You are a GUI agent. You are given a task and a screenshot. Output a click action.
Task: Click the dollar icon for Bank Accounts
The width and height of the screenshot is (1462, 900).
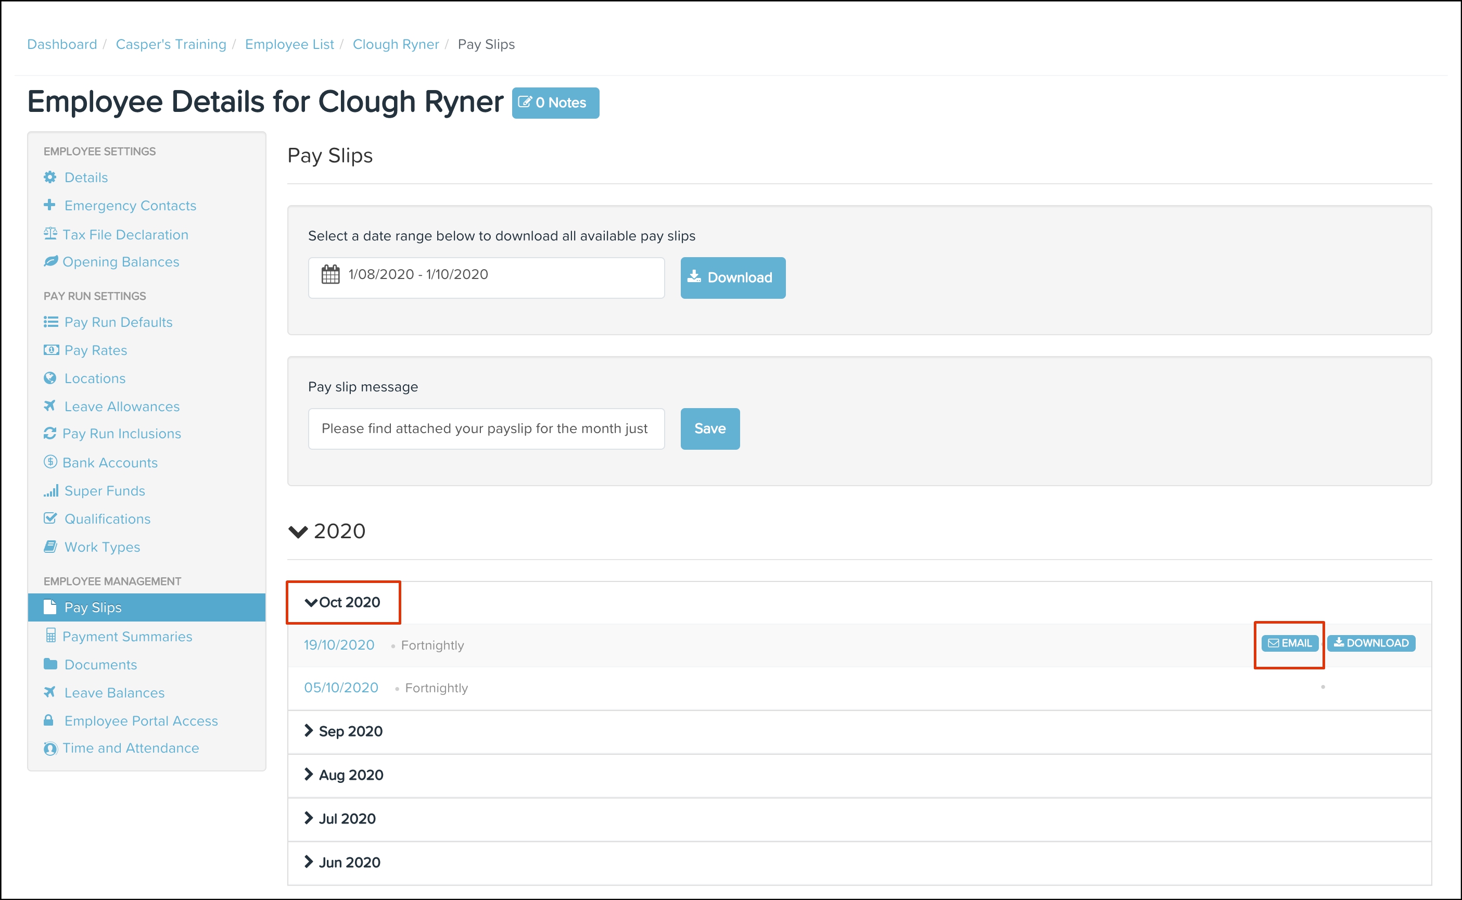coord(50,462)
